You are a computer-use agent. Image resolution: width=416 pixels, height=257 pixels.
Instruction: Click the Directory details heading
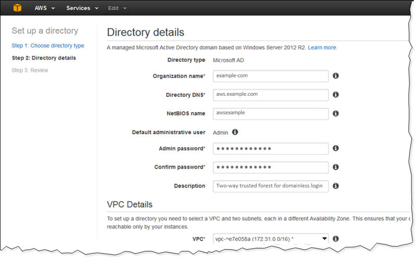(146, 32)
